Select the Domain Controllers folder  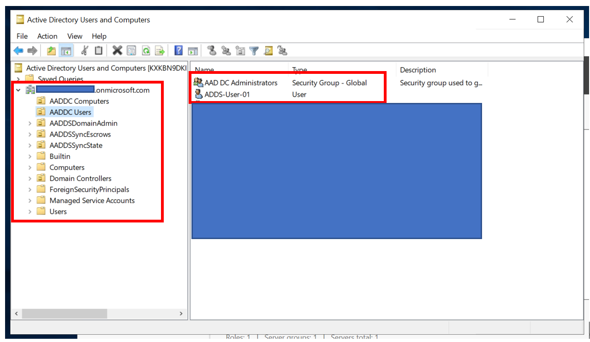74,179
